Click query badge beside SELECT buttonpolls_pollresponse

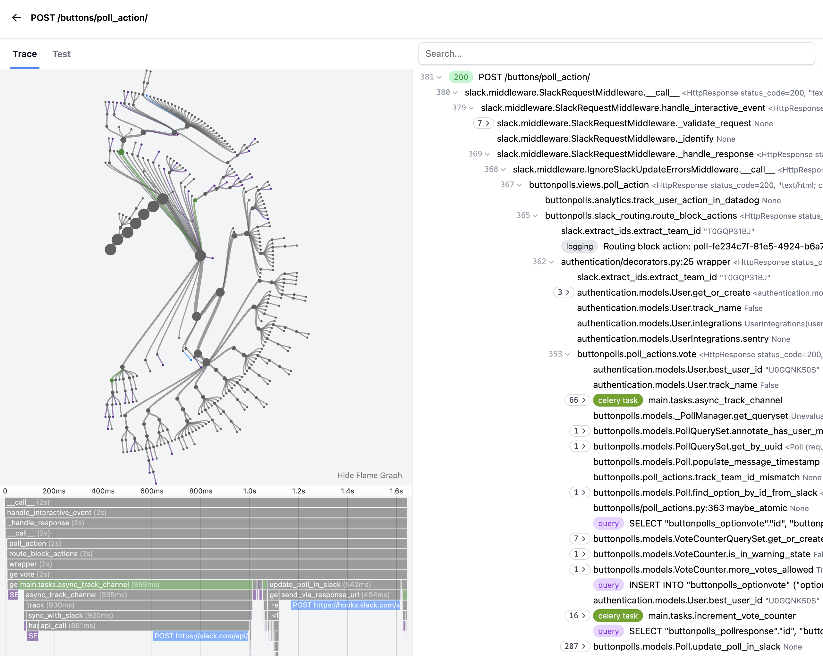pos(608,631)
